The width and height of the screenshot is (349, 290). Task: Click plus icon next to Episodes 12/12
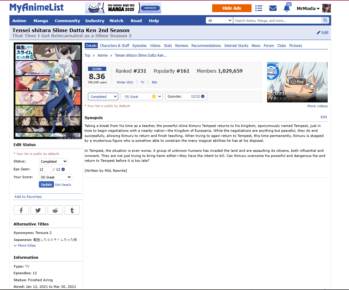(203, 96)
